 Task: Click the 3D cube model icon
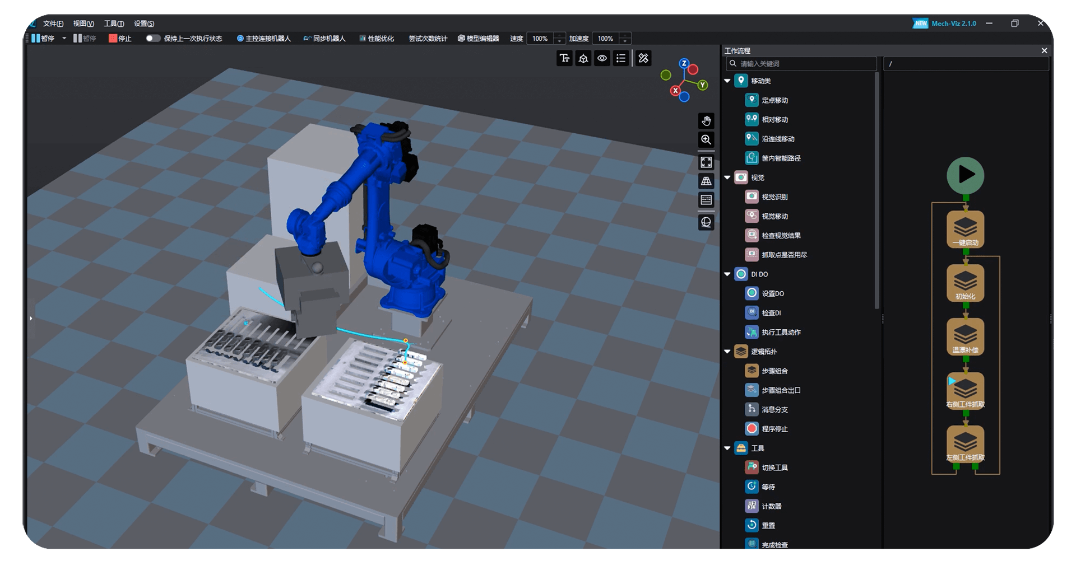click(583, 58)
